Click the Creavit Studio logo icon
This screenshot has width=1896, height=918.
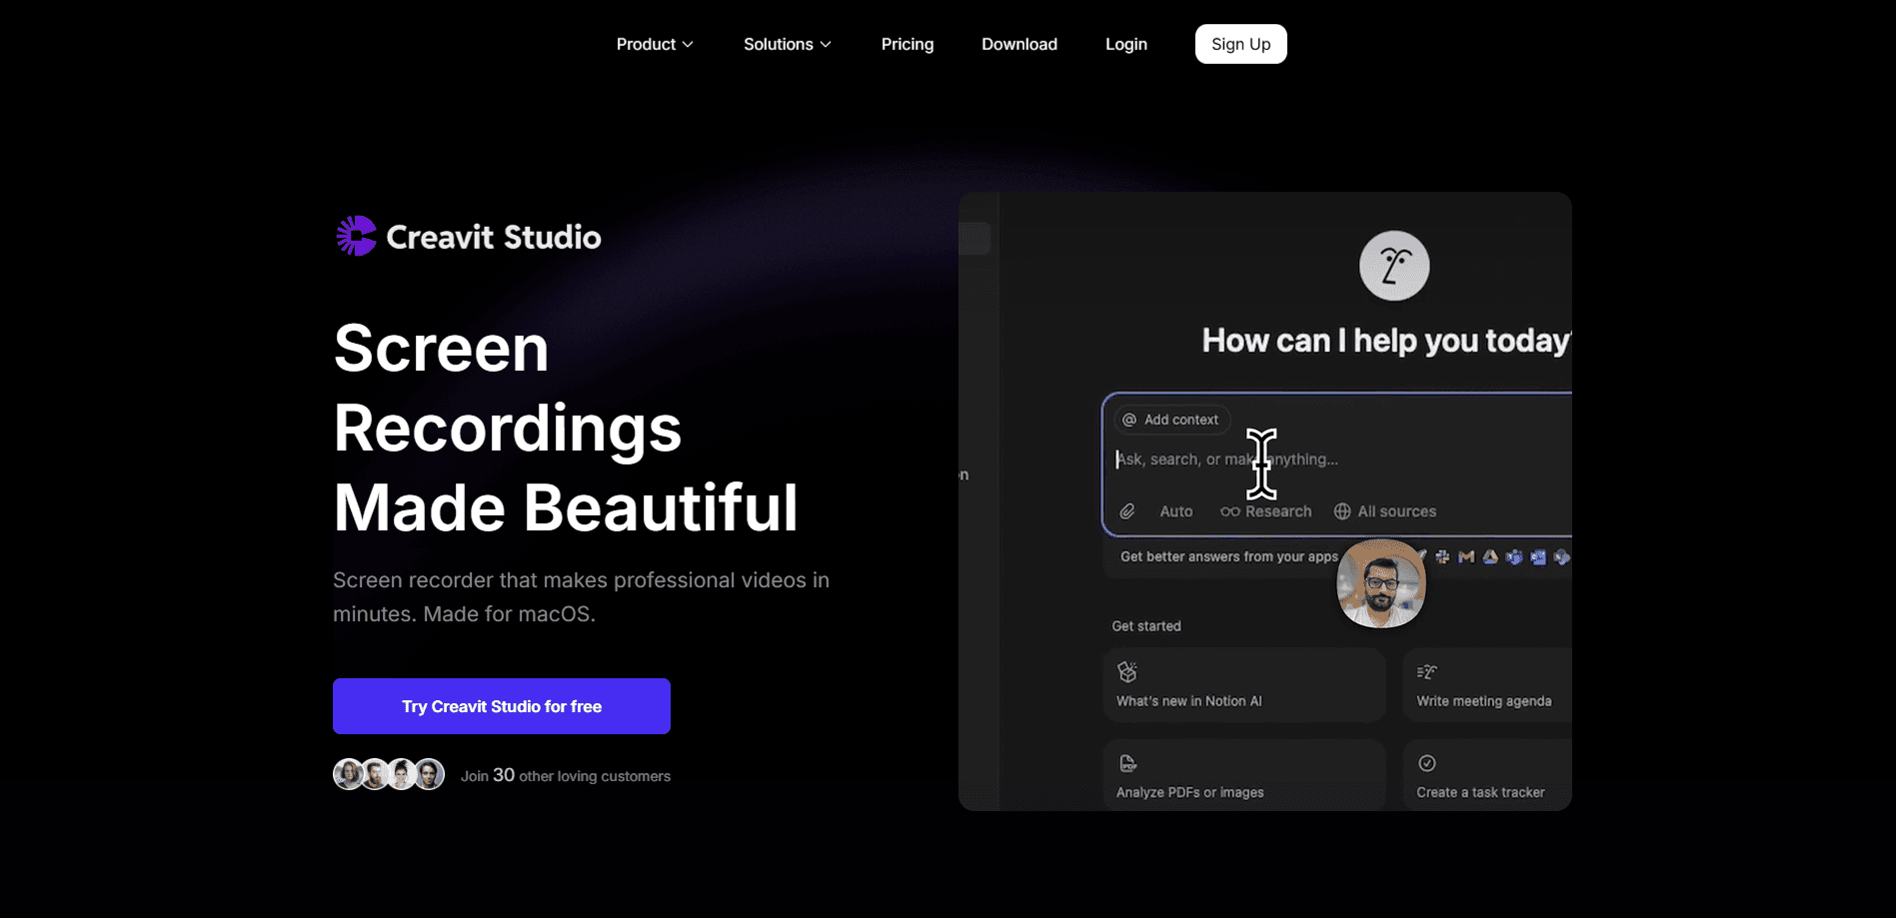(x=356, y=237)
